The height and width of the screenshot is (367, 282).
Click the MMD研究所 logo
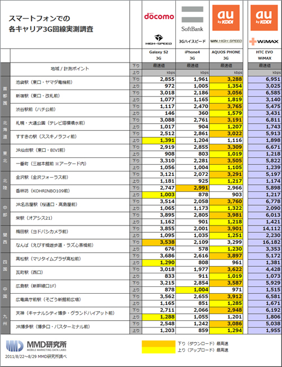tap(36, 346)
